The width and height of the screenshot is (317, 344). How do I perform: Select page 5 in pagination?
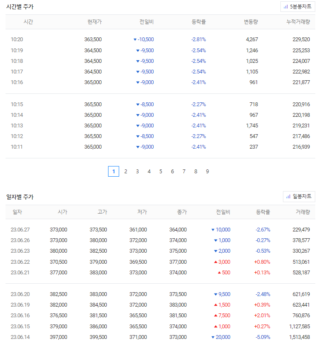pos(161,171)
